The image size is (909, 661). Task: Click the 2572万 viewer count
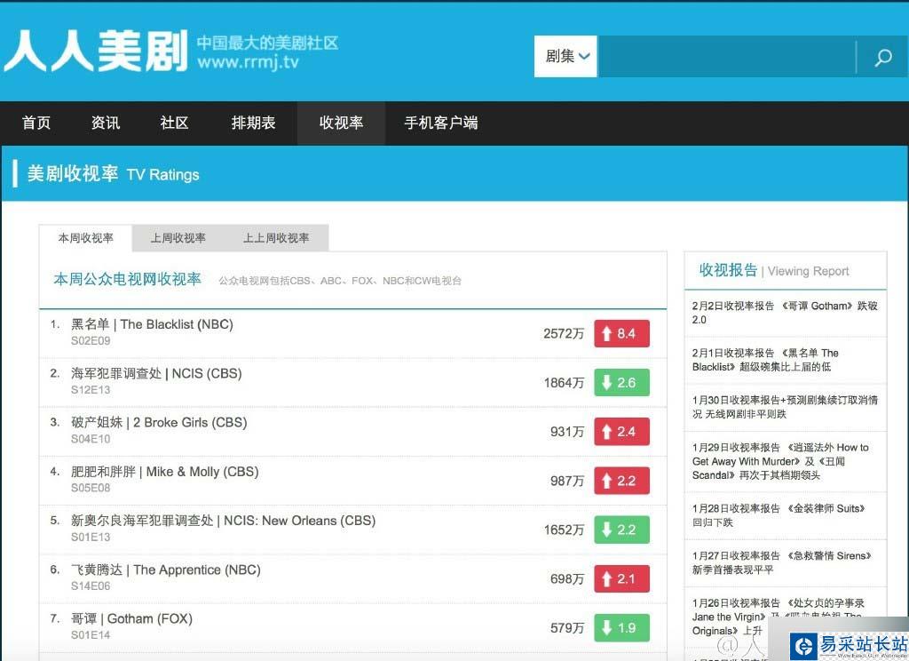[564, 334]
